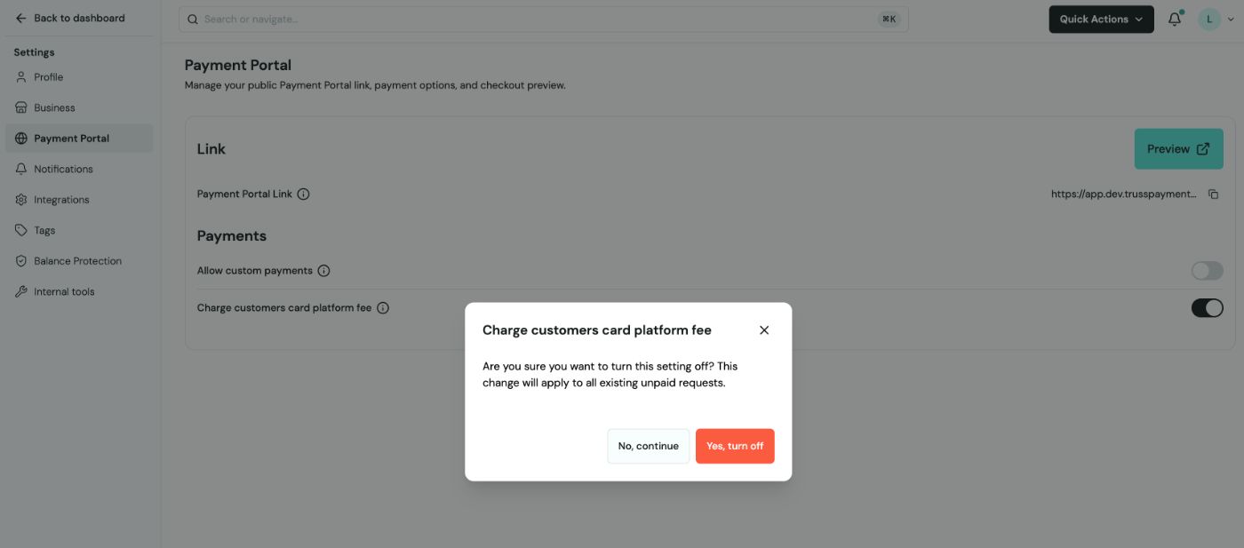Viewport: 1244px width, 548px height.
Task: Click the magnifier icon in the search bar
Action: (193, 19)
